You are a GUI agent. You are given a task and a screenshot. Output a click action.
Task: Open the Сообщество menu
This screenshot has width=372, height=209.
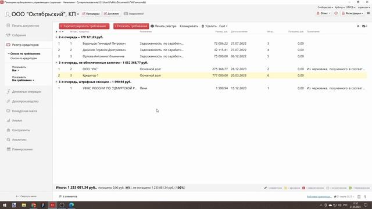tap(325, 8)
